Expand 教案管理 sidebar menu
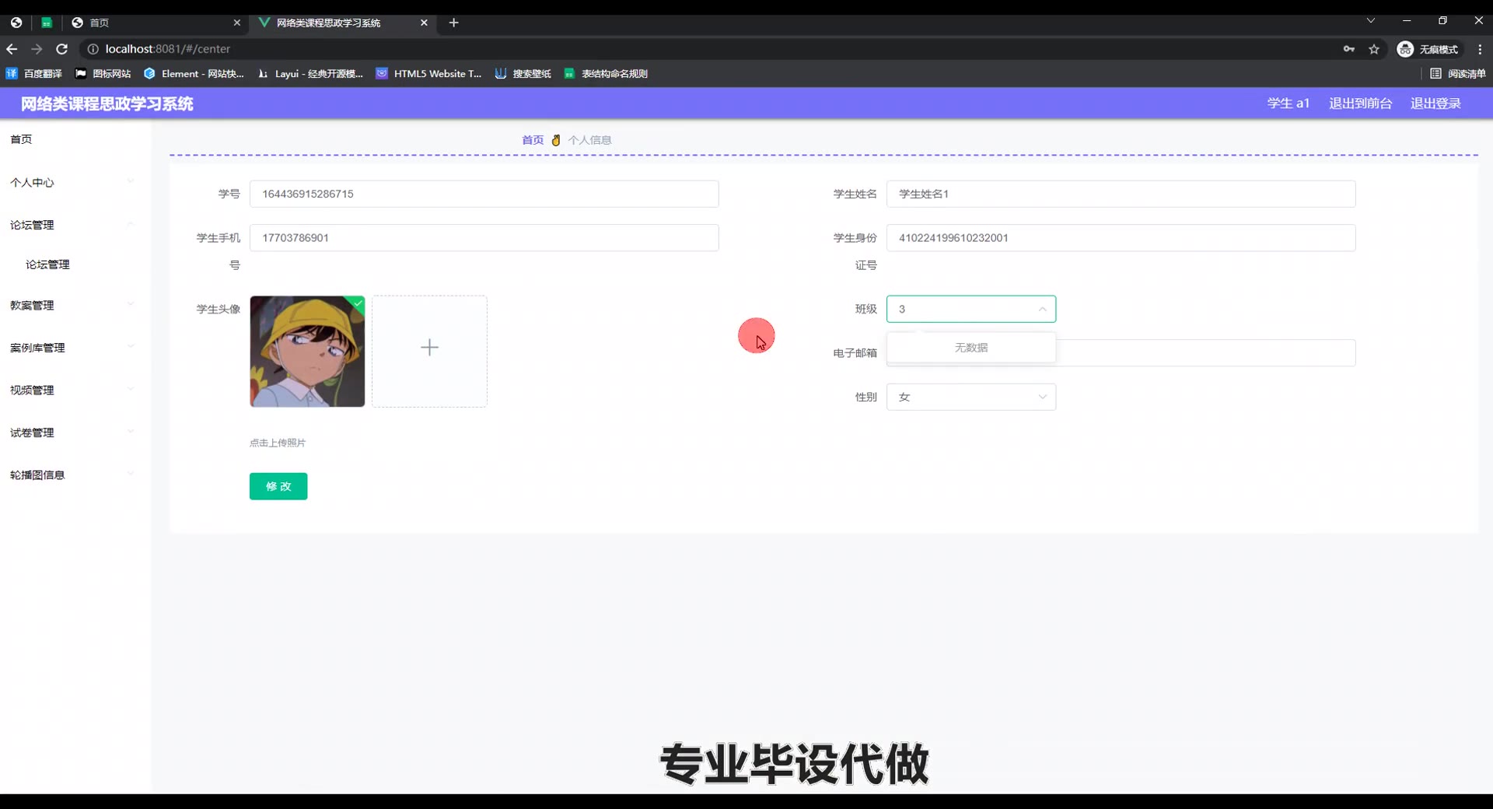 (70, 306)
